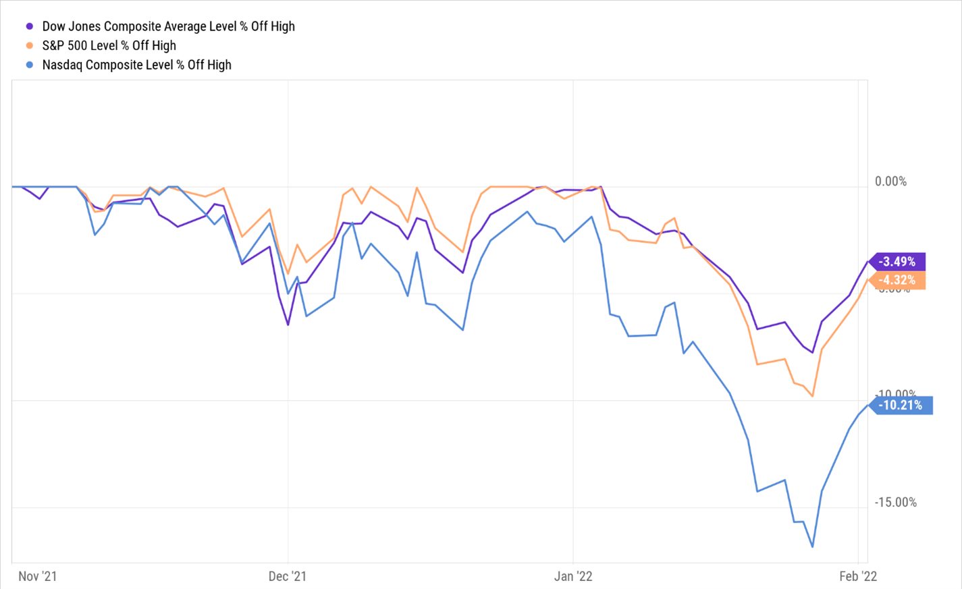Select the blue -10.21% value tag
The height and width of the screenshot is (589, 962).
[901, 405]
